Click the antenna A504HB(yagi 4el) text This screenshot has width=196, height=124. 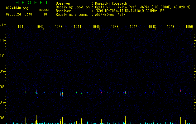[x=110, y=15]
